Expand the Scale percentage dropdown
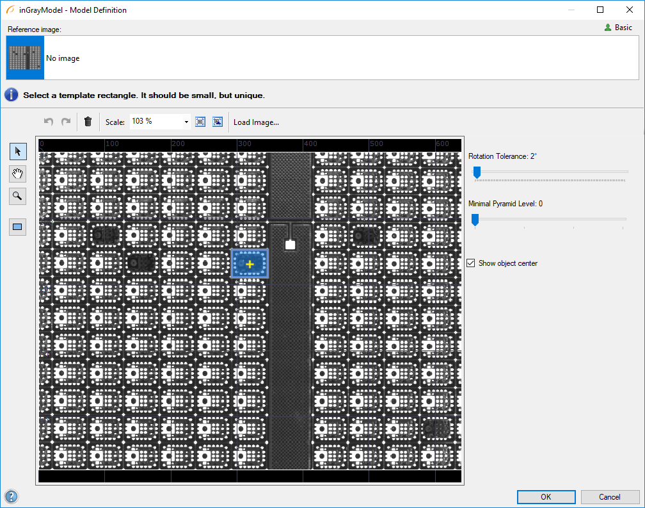The image size is (645, 508). [186, 122]
